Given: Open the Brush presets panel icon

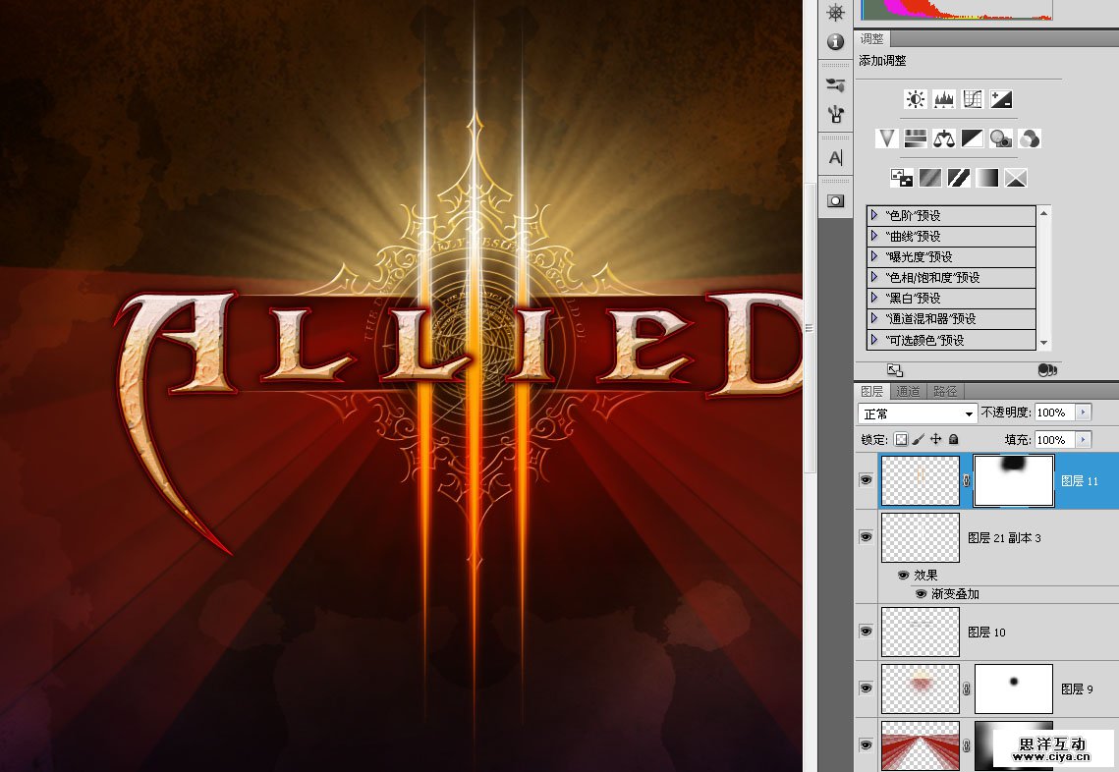Looking at the screenshot, I should tap(836, 84).
